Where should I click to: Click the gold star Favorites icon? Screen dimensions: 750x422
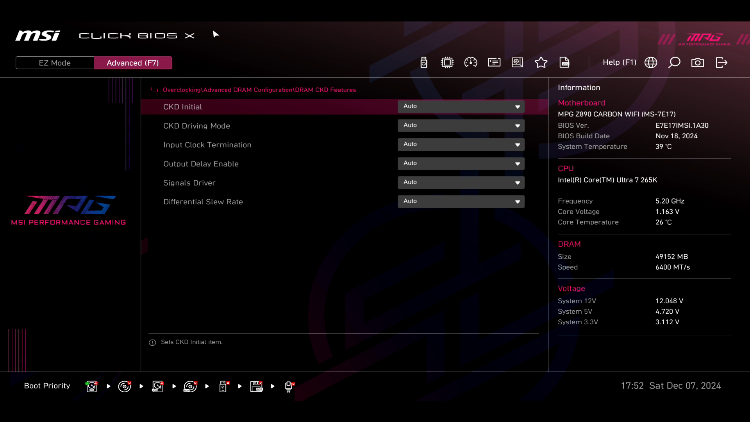point(541,63)
